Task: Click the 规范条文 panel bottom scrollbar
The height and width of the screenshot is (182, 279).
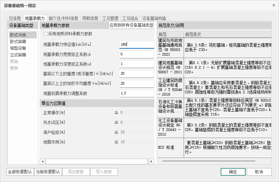Action: coord(209,161)
